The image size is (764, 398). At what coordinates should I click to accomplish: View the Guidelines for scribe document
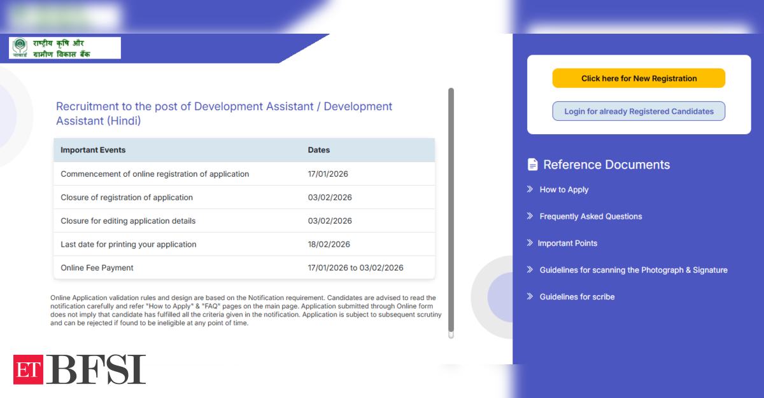[577, 296]
